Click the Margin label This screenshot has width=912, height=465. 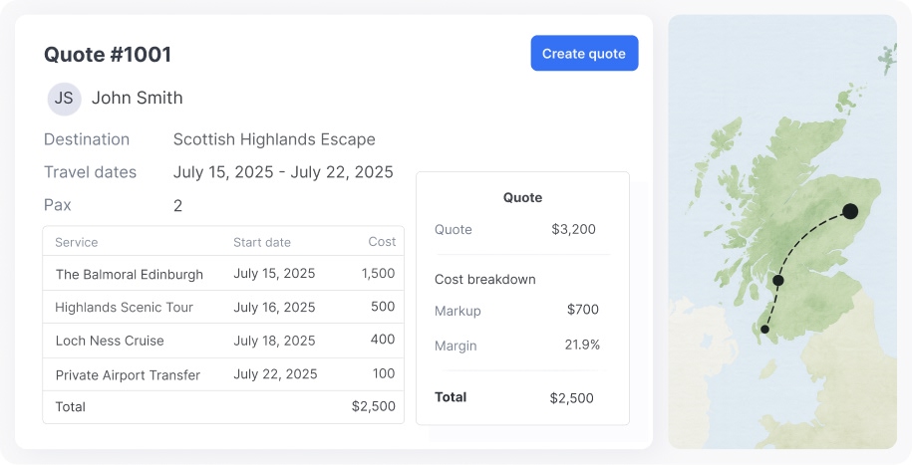456,346
